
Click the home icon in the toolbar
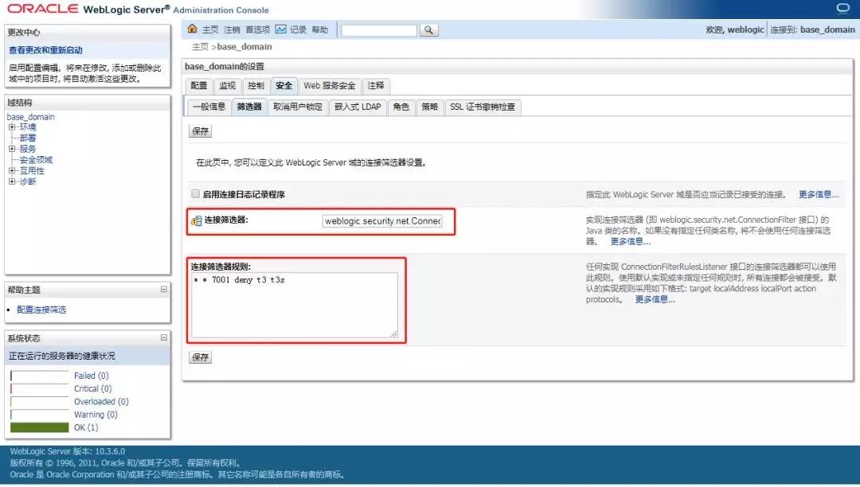[192, 29]
